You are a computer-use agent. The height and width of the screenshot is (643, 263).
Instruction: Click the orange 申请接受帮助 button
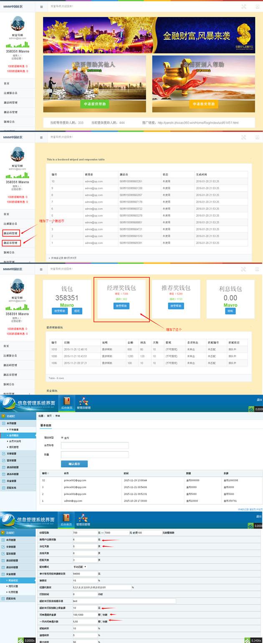[x=204, y=104]
